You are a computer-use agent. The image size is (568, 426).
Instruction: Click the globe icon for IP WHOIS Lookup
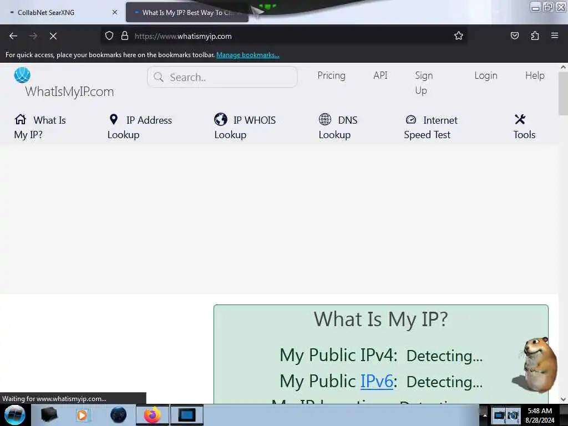[x=221, y=119]
